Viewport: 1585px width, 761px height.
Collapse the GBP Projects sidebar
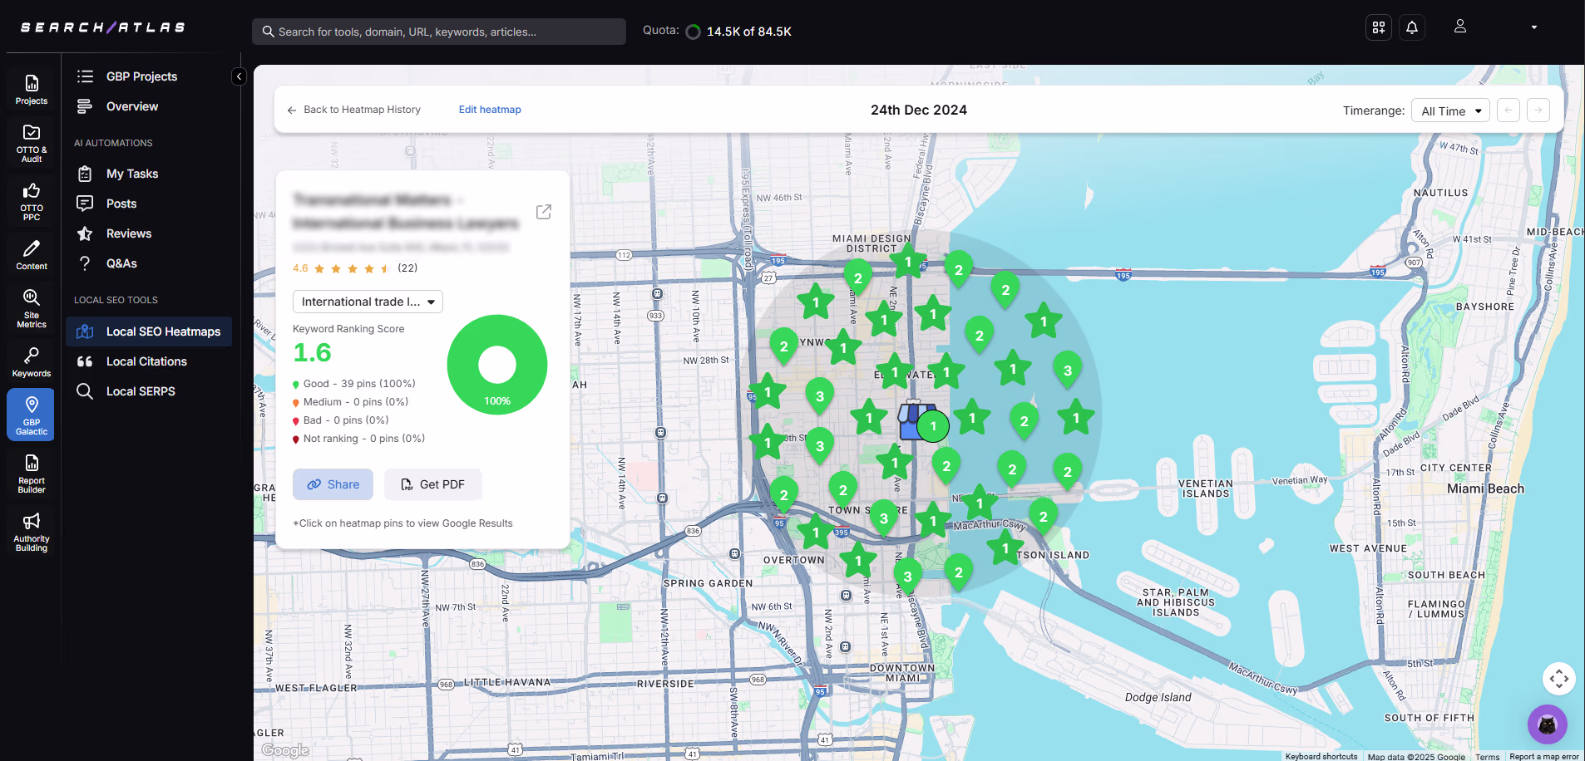tap(239, 76)
